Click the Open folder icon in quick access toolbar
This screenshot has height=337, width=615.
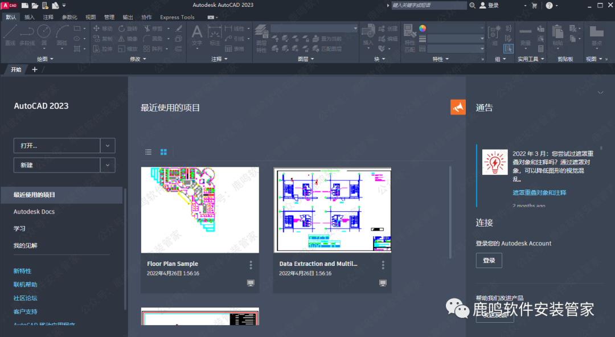[35, 6]
